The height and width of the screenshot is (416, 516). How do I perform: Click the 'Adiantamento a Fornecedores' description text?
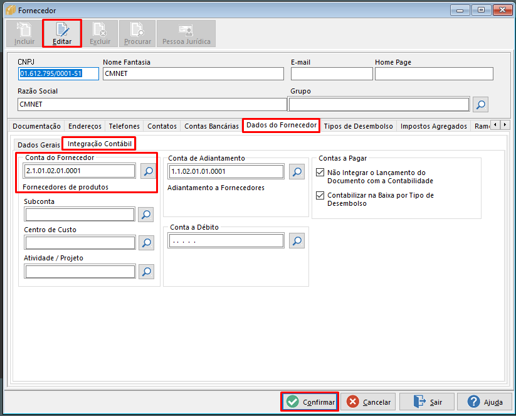(x=216, y=188)
